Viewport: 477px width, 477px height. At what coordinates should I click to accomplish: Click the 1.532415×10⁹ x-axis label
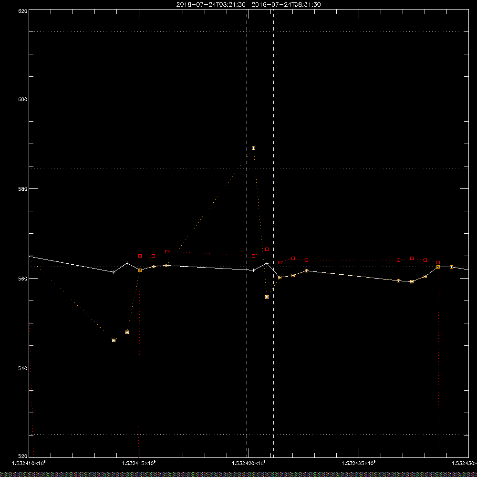pos(139,463)
